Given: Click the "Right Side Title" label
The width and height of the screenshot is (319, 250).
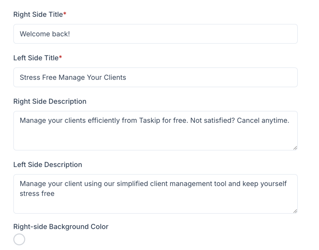Looking at the screenshot, I should [38, 15].
